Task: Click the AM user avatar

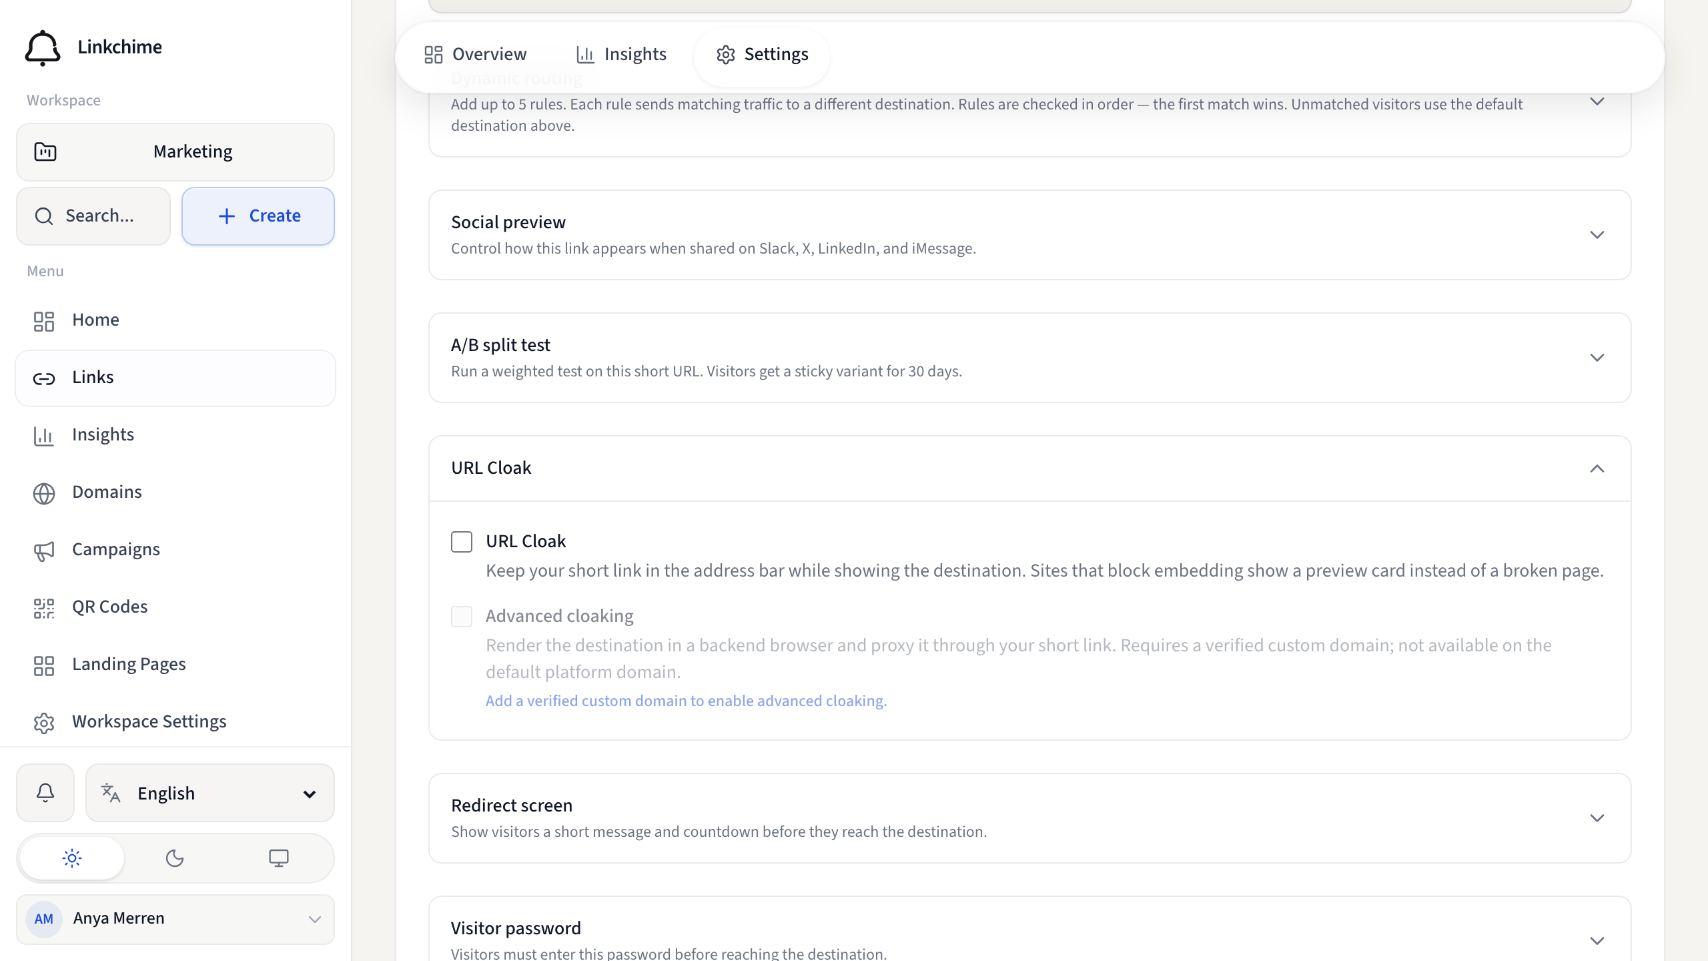Action: pos(44,919)
